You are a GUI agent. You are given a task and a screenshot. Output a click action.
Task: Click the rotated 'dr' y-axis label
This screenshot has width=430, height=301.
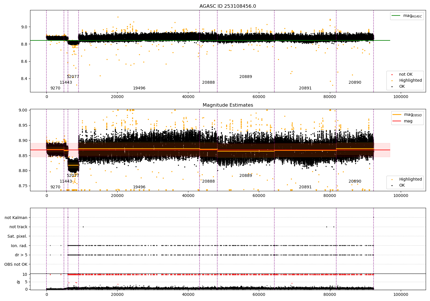19,282
